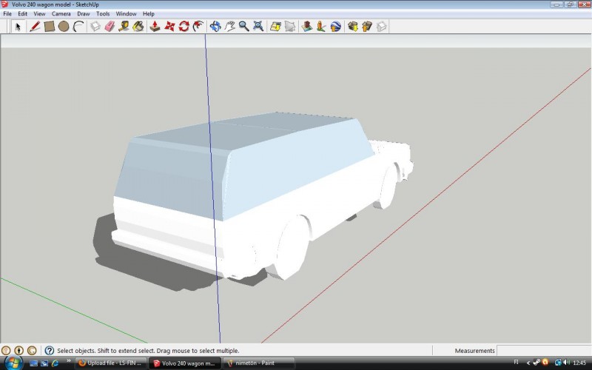Activate the Move tool red arrows
This screenshot has width=592, height=370.
pos(169,27)
